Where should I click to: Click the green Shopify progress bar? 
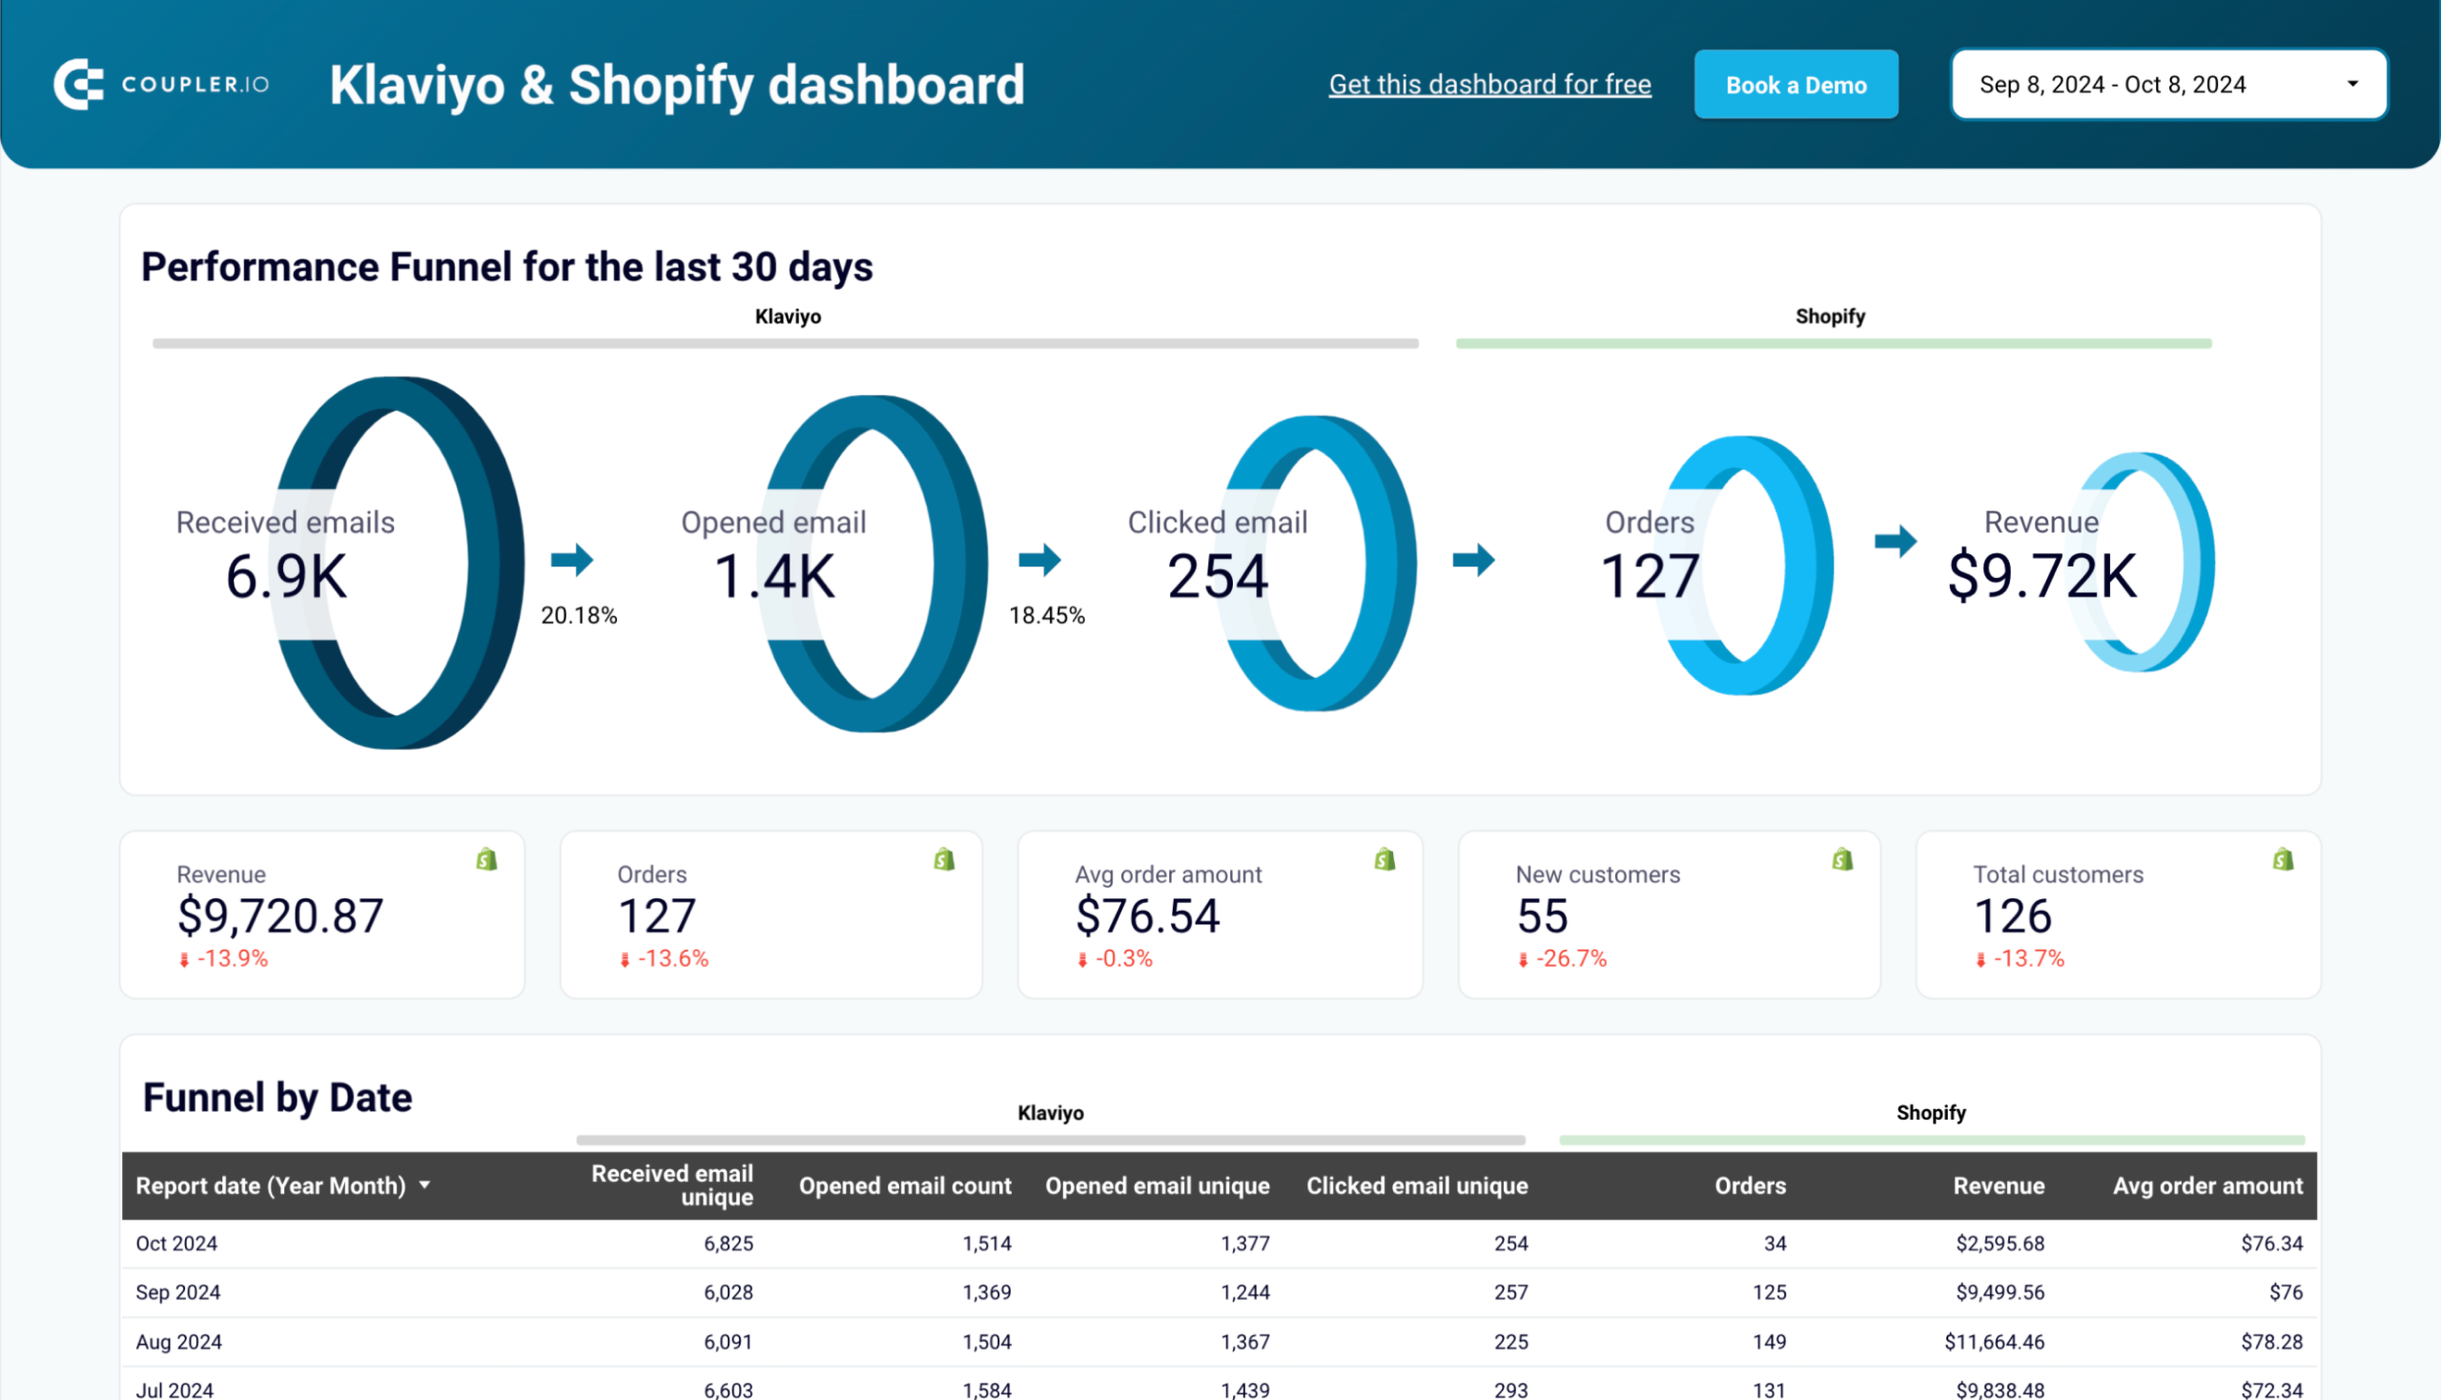(x=1832, y=342)
